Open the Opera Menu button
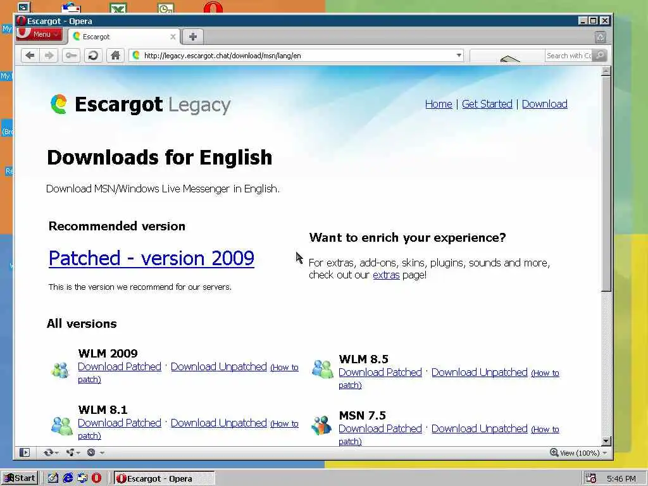 coord(39,34)
